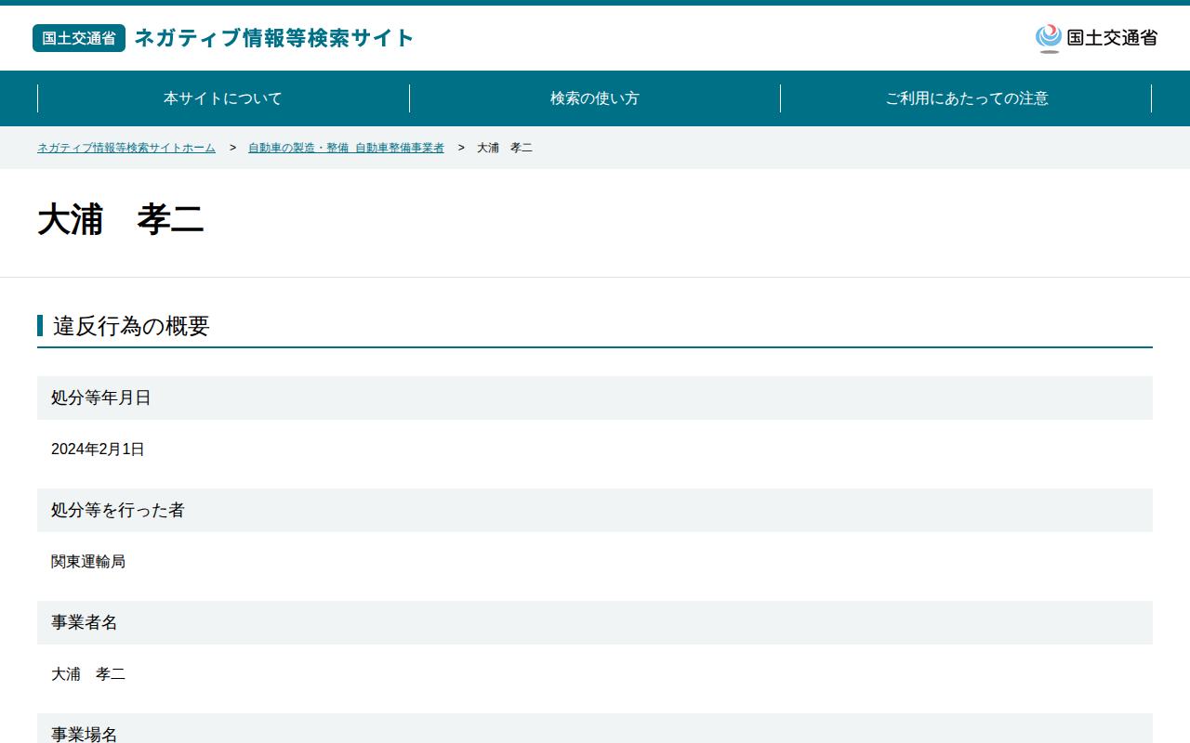Open the ネガティブ情報等検索サイト site title link
Screen dimensions: 1190x743
[x=274, y=38]
